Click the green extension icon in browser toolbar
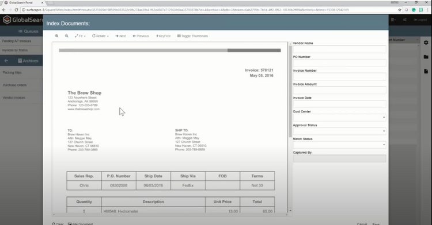 [x=414, y=10]
